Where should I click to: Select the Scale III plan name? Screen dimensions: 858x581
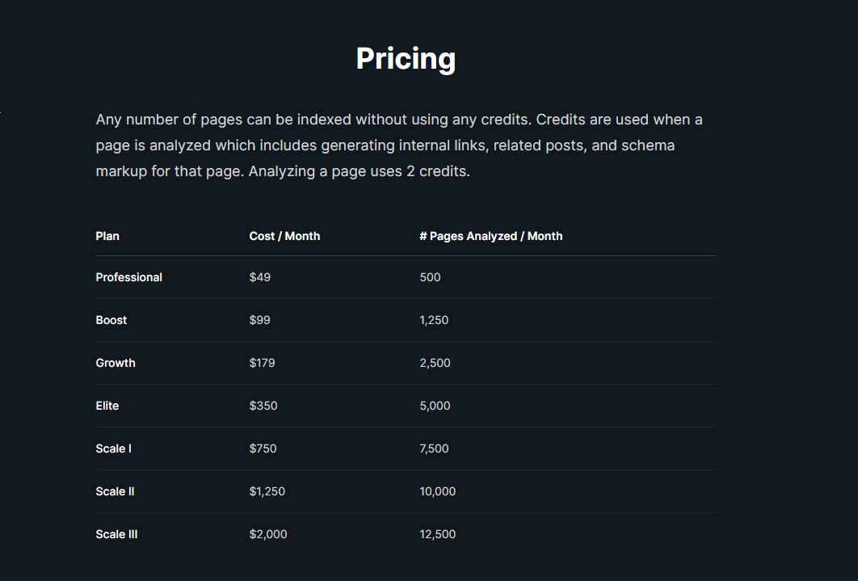116,534
